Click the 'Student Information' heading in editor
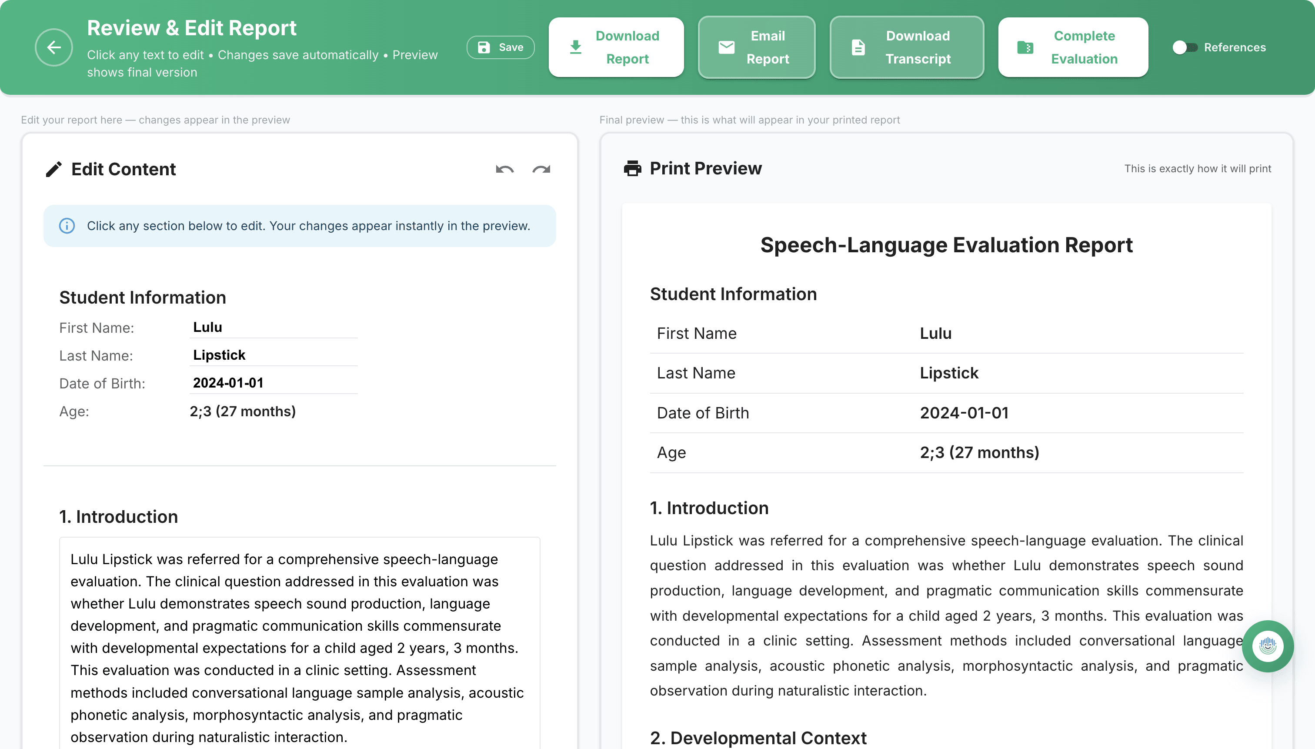This screenshot has height=749, width=1315. coord(143,298)
